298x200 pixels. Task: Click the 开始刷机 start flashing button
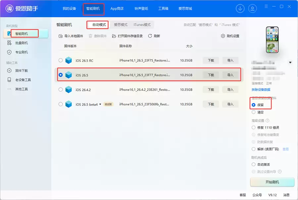coord(272,182)
